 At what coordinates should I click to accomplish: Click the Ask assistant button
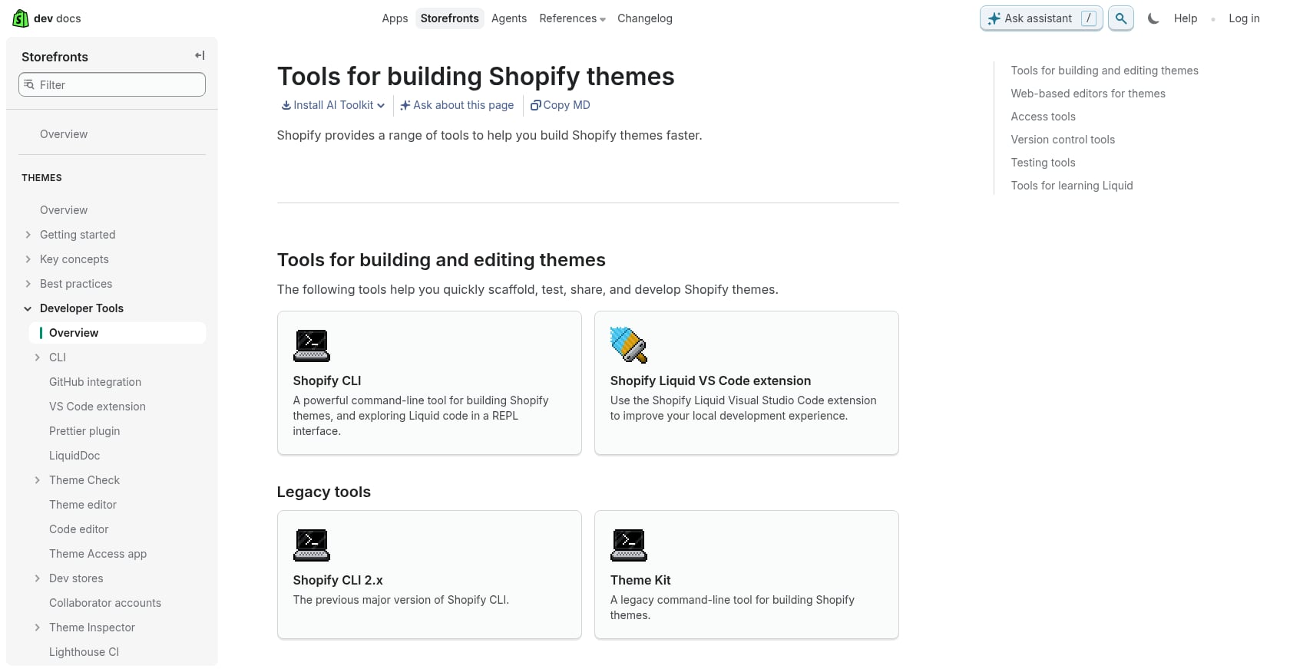(1041, 18)
